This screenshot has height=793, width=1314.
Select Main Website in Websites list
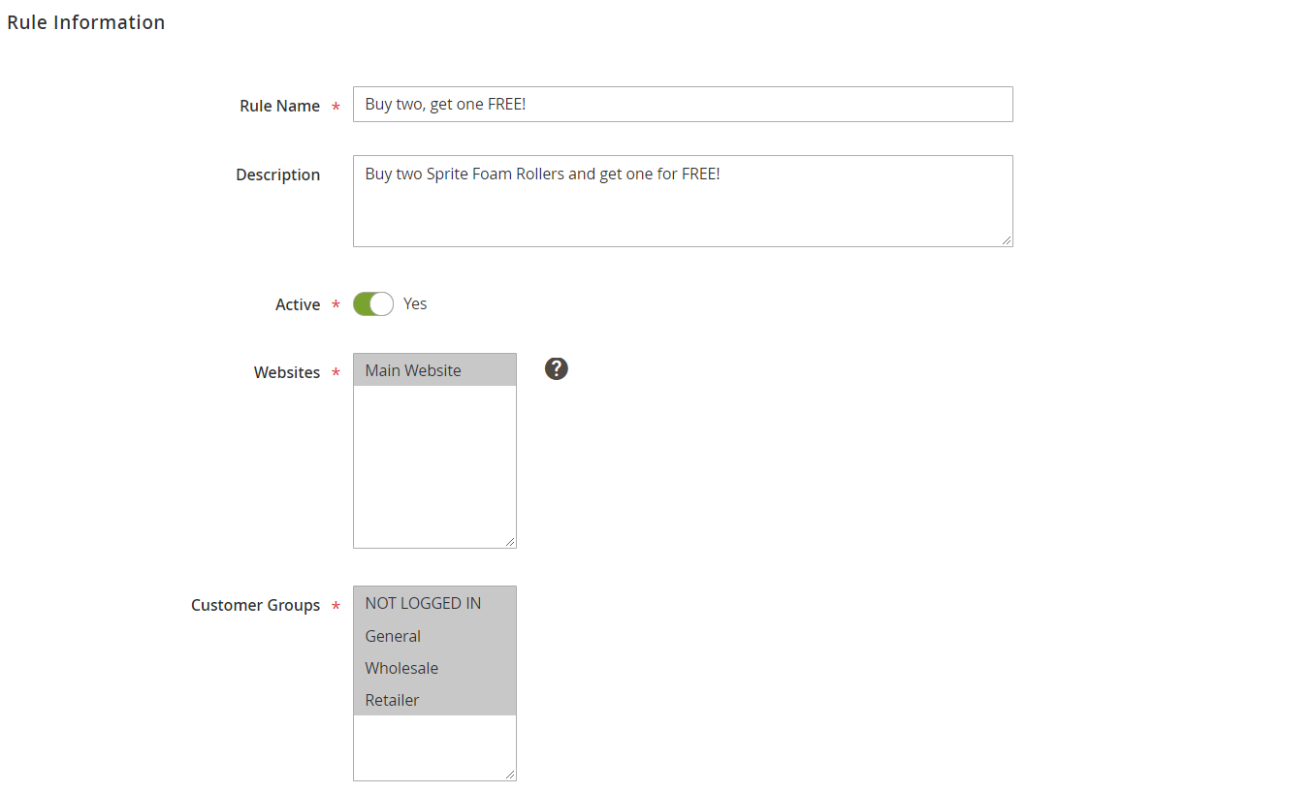click(434, 370)
